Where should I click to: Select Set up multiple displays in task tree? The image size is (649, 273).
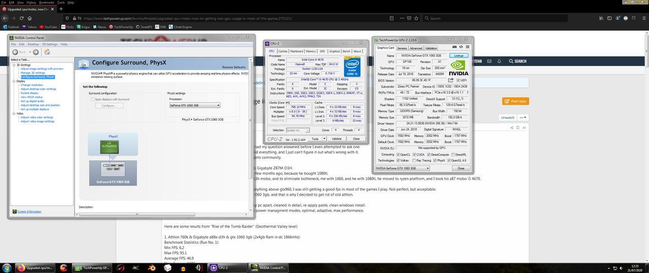tap(35, 109)
